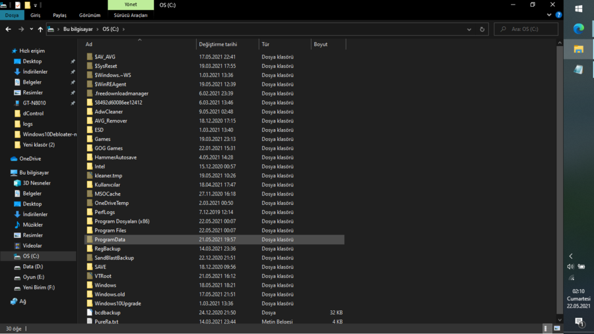Image resolution: width=594 pixels, height=334 pixels.
Task: Select the Oyun (E:) drive
Action: [34, 277]
